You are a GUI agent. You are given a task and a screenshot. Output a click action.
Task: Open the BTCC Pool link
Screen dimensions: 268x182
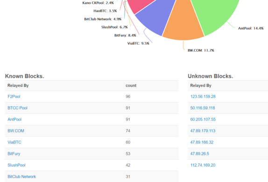click(x=17, y=108)
